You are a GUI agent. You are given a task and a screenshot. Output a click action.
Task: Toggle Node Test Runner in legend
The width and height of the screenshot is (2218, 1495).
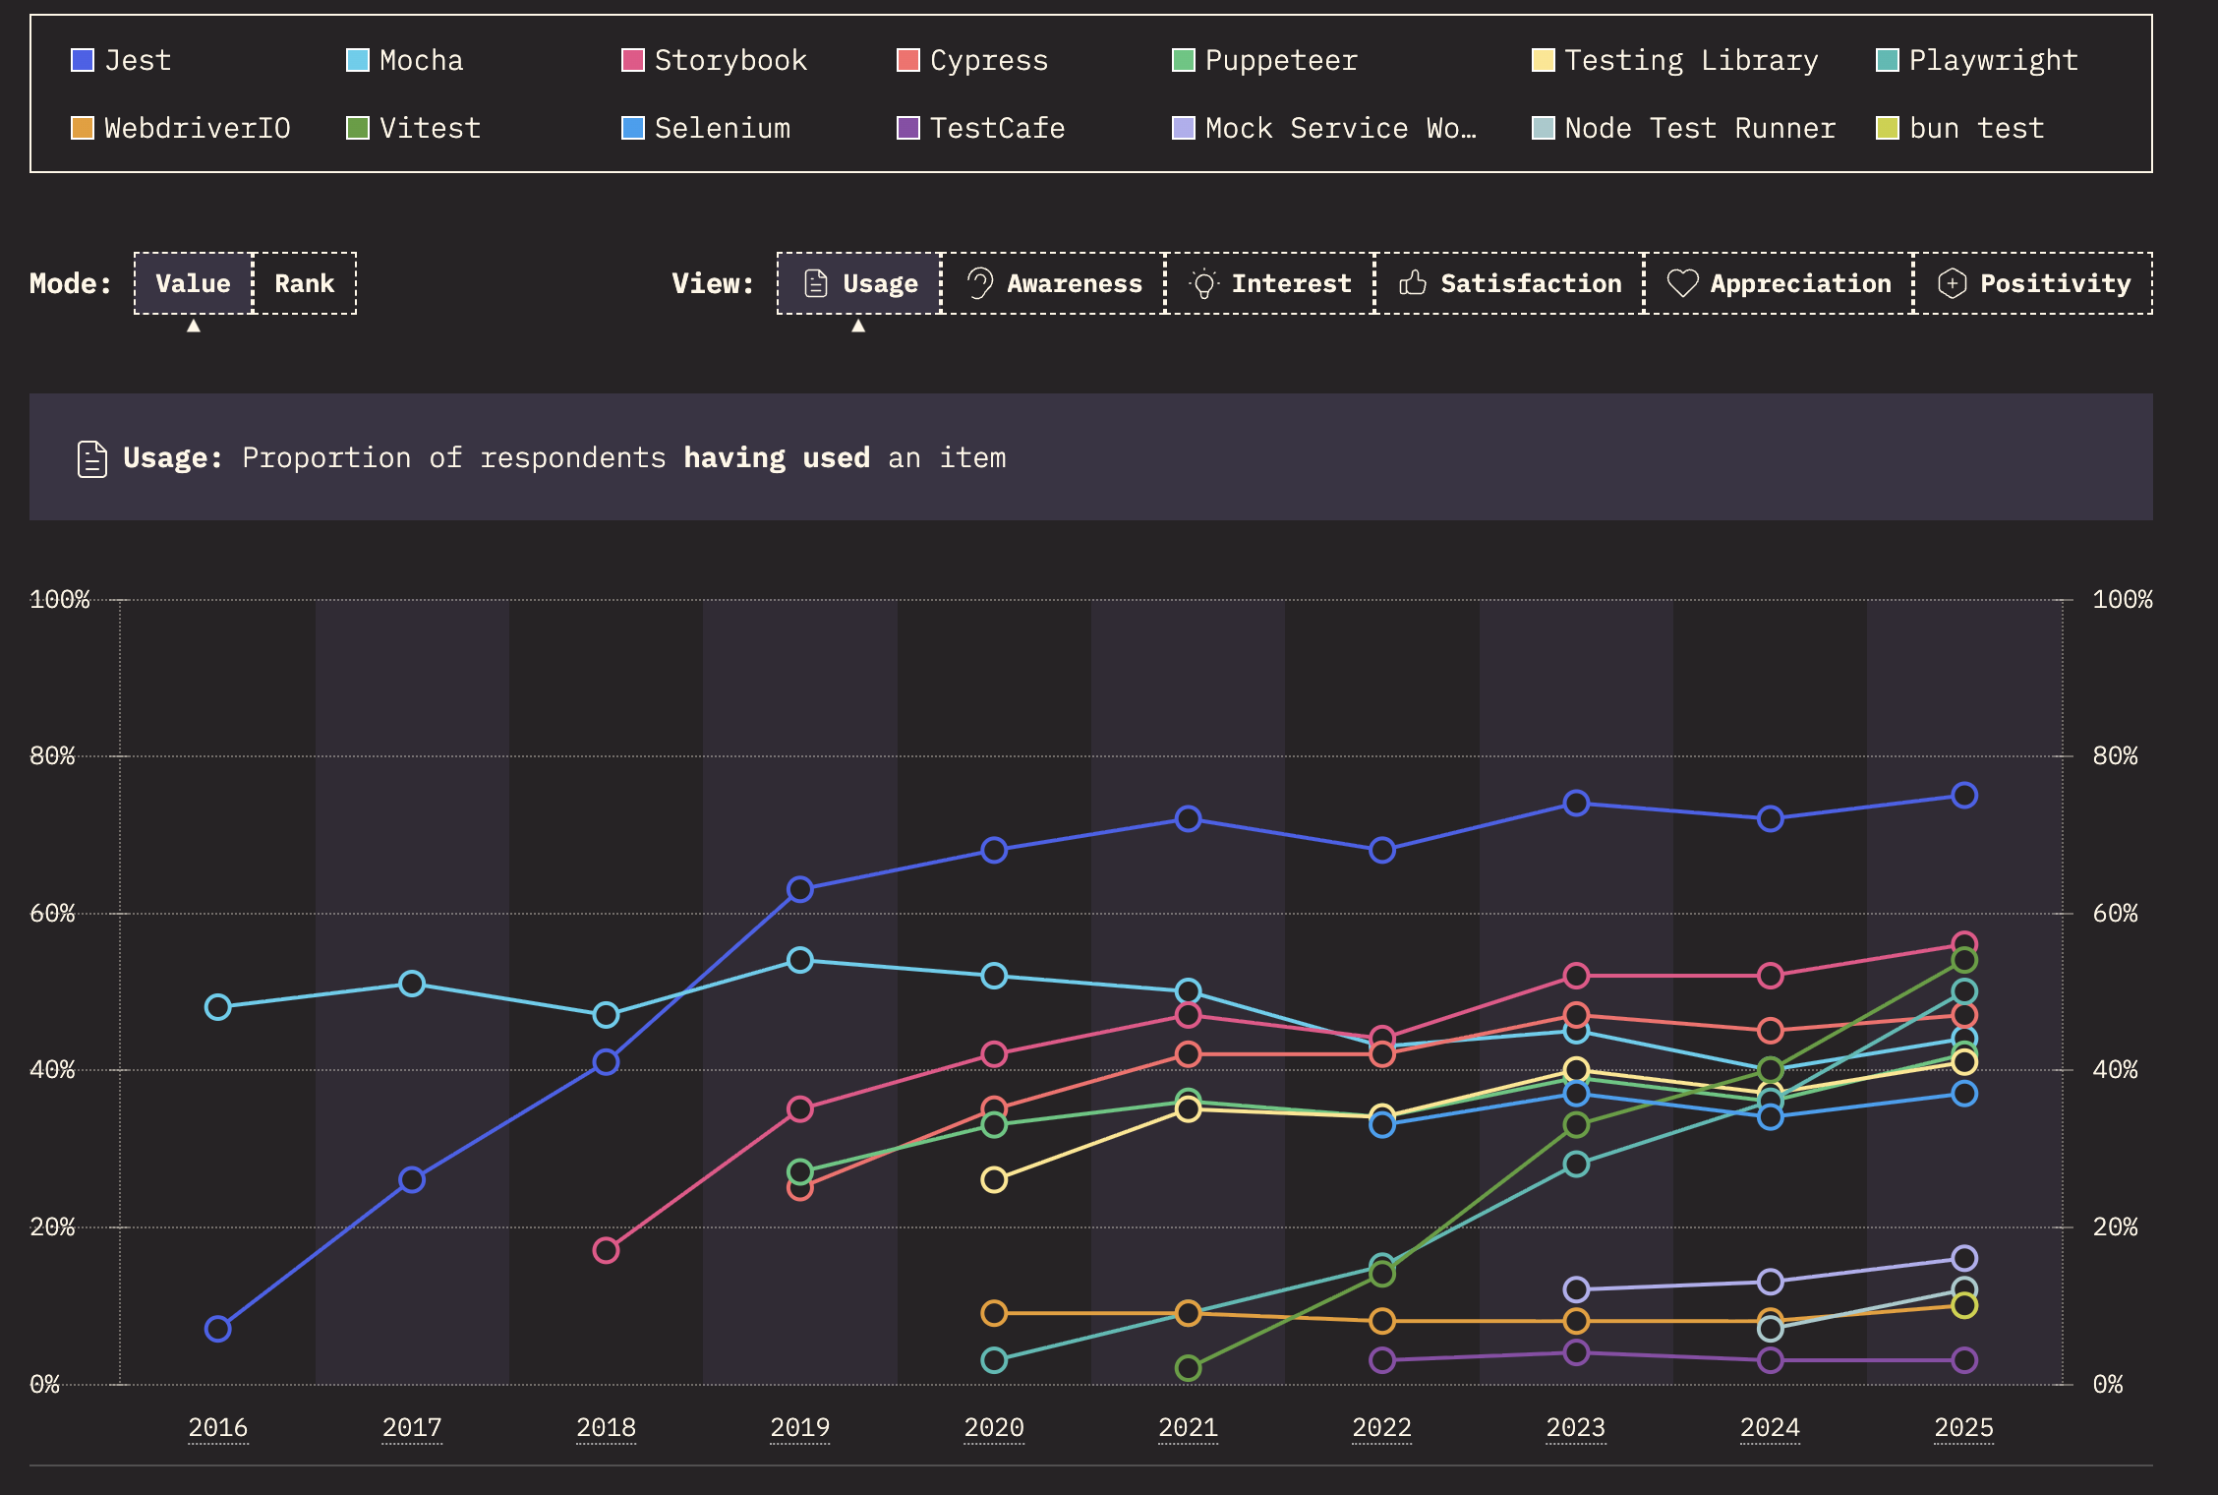tap(1684, 128)
